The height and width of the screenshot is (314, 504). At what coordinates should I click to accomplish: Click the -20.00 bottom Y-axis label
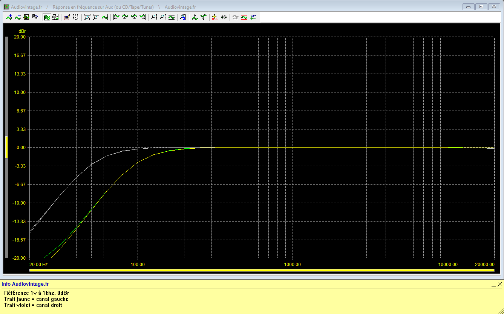[19, 258]
